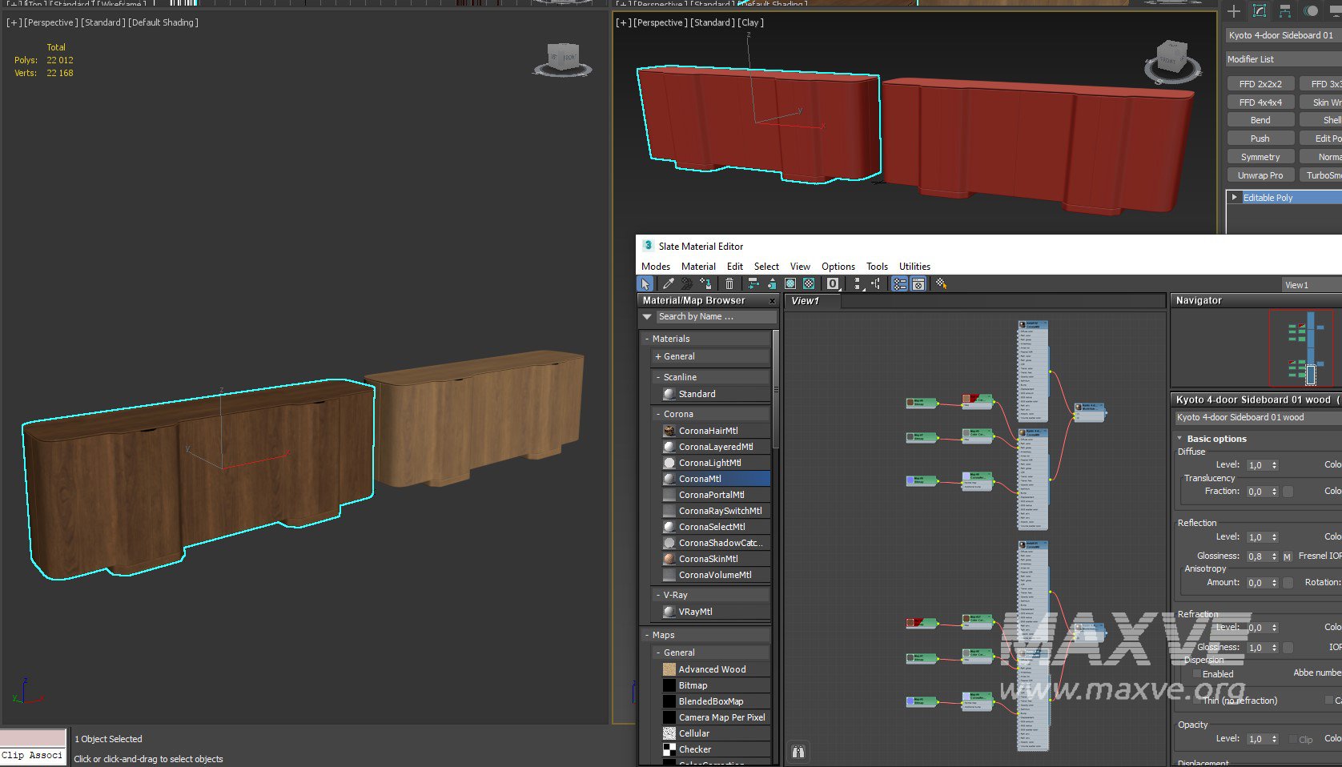Open the Utilities menu in Slate editor
The height and width of the screenshot is (767, 1342).
[x=914, y=267]
